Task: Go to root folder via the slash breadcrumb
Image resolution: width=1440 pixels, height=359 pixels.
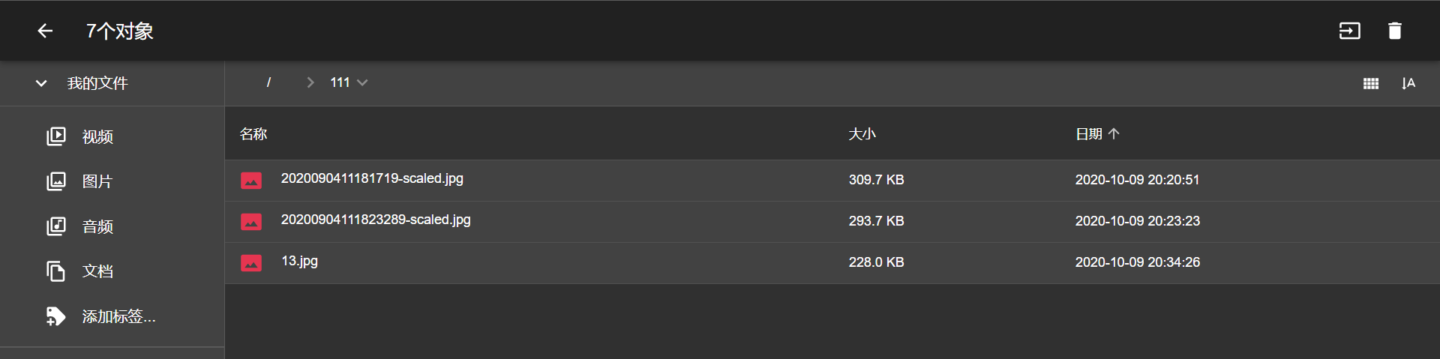Action: (268, 82)
